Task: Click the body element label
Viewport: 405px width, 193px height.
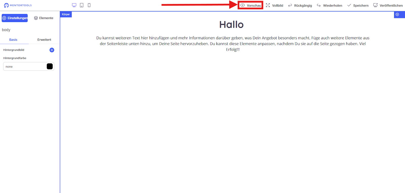Action: click(x=6, y=30)
